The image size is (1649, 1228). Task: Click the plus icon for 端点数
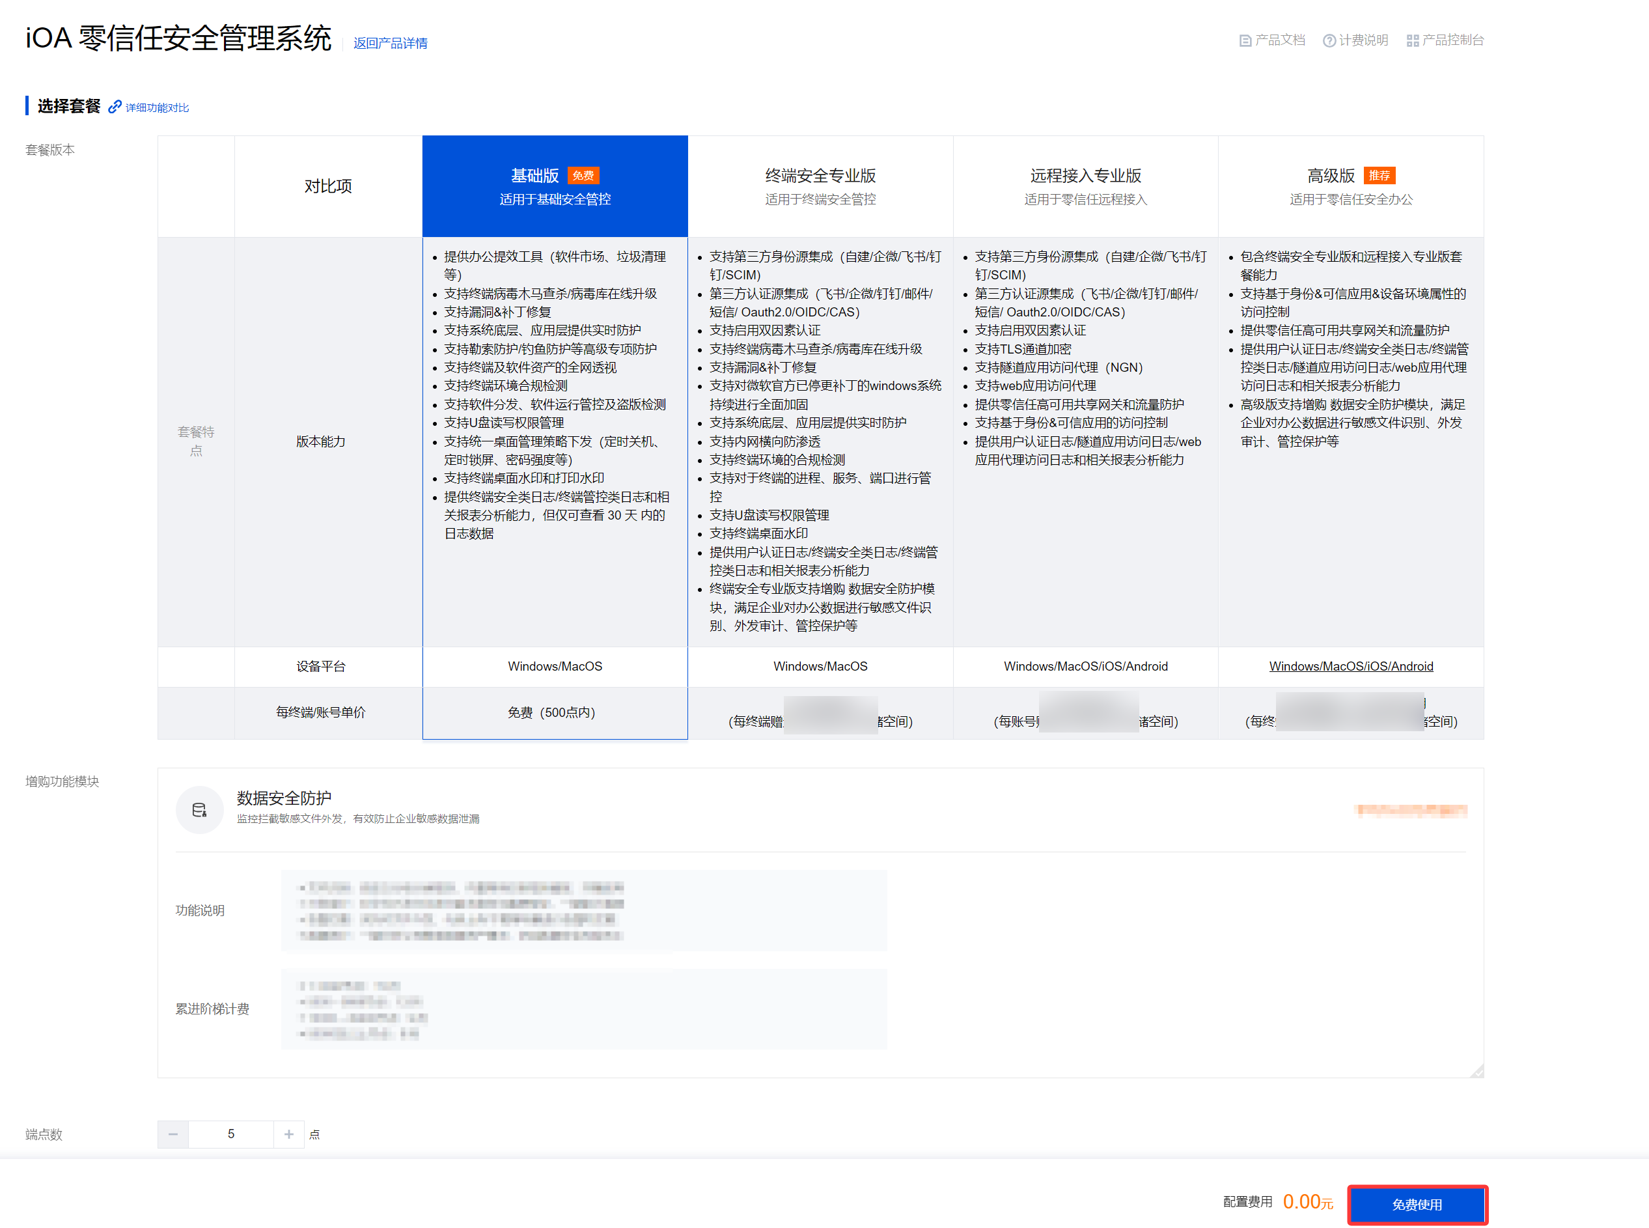288,1134
